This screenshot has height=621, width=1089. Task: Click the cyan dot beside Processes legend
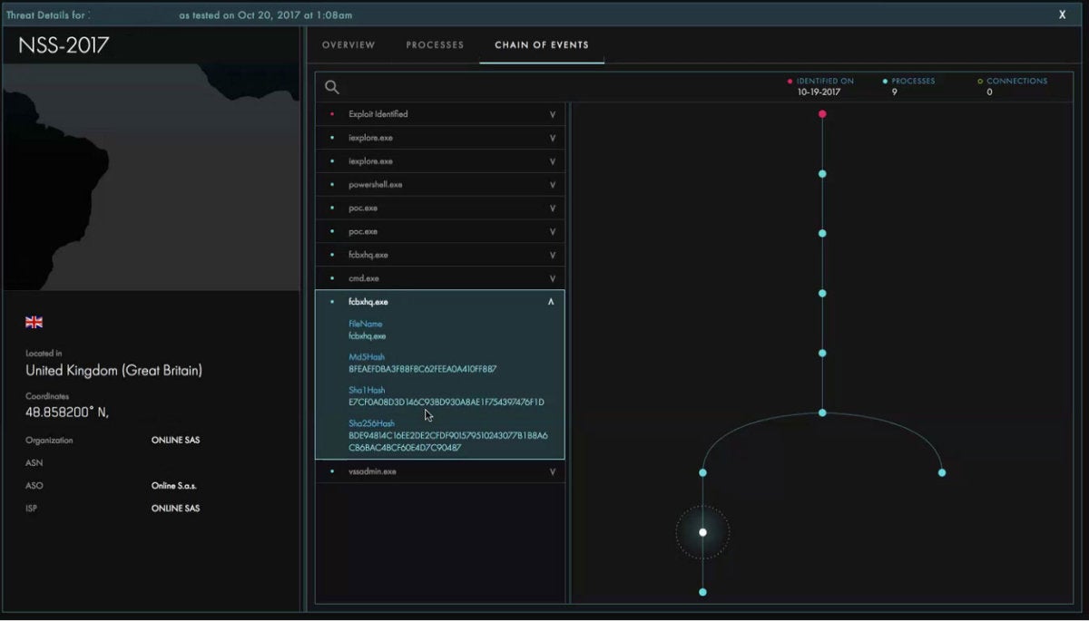tap(885, 82)
